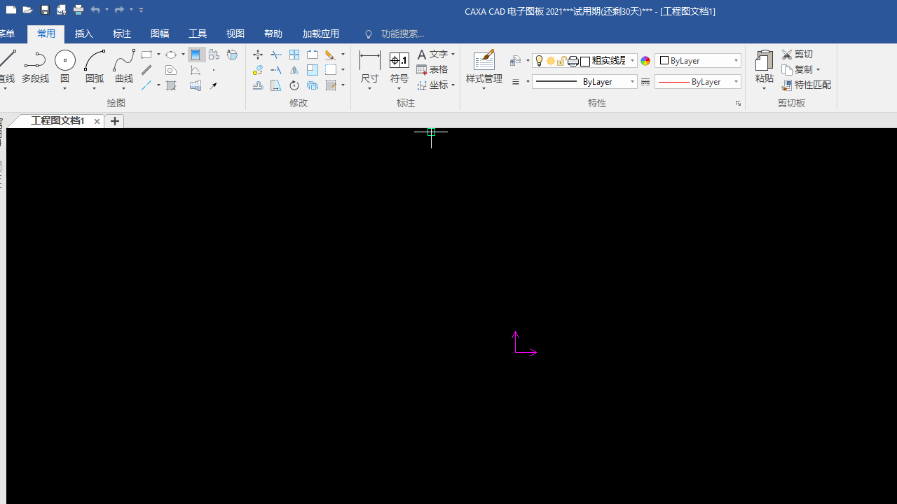897x504 pixels.
Task: Select the Arc (圆弧) drawing tool
Action: pos(95,62)
